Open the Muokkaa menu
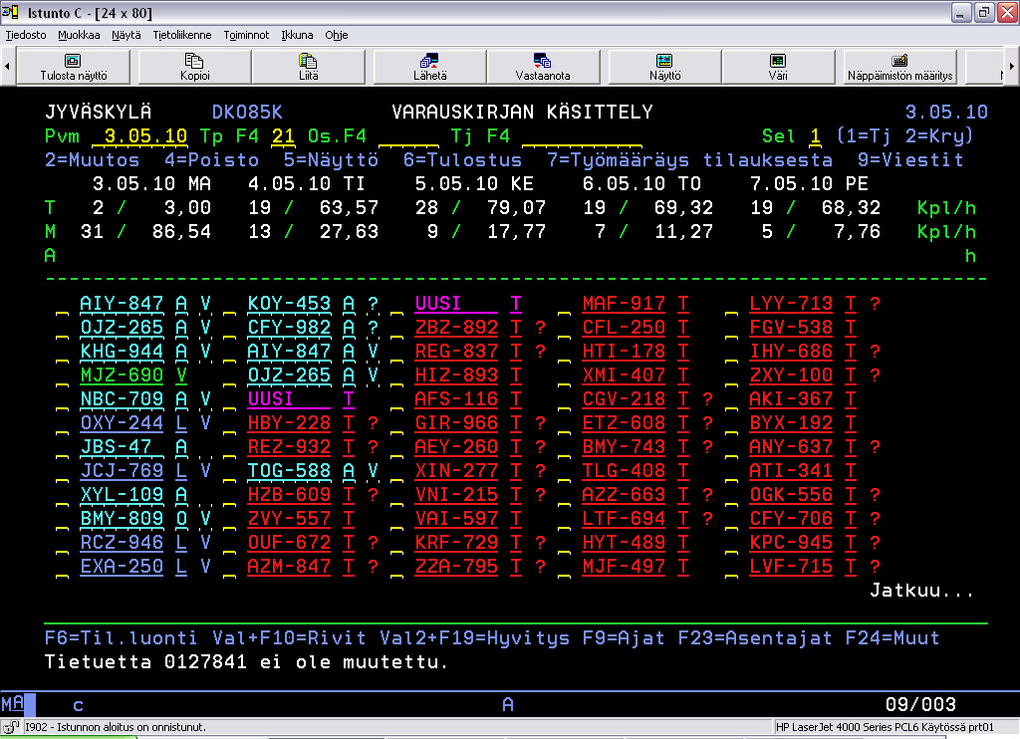Image resolution: width=1020 pixels, height=739 pixels. [x=79, y=35]
